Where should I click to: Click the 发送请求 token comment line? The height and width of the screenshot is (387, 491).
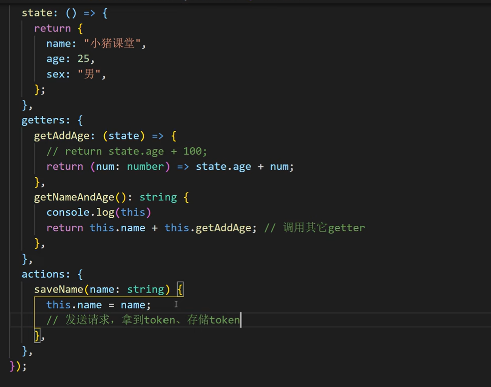point(143,320)
